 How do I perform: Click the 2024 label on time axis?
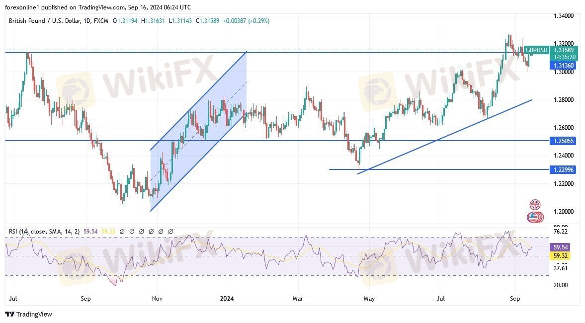click(x=227, y=298)
